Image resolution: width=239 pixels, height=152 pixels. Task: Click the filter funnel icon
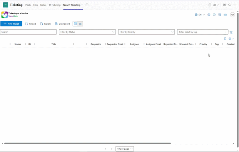click(231, 32)
